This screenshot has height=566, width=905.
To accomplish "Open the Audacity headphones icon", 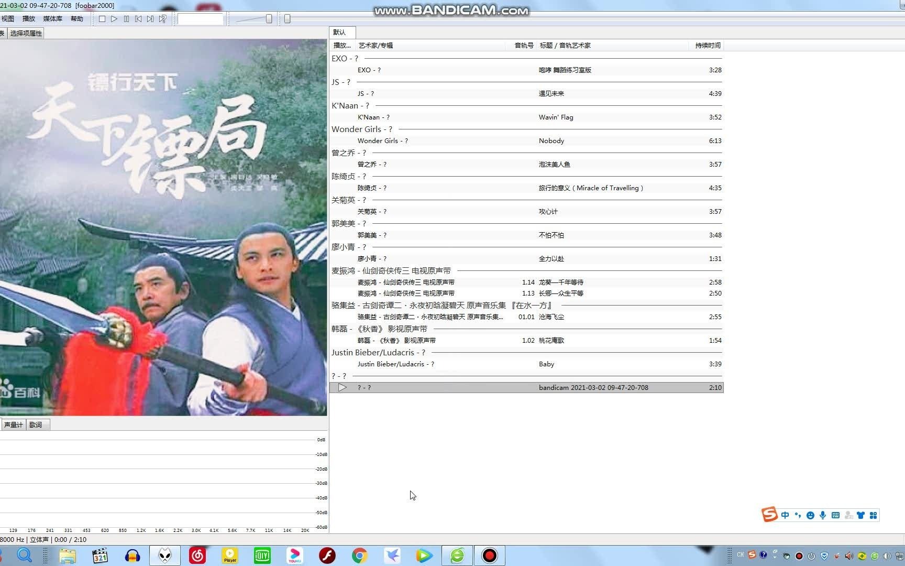I will [x=133, y=556].
